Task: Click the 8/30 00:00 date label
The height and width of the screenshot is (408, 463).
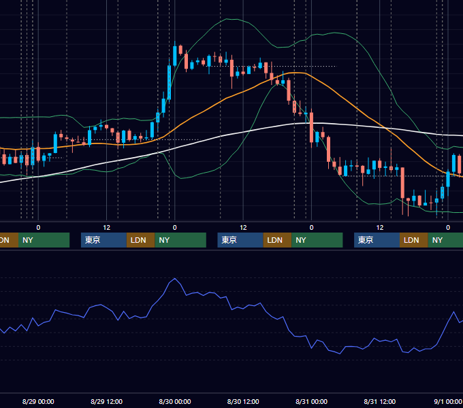Action: point(175,401)
